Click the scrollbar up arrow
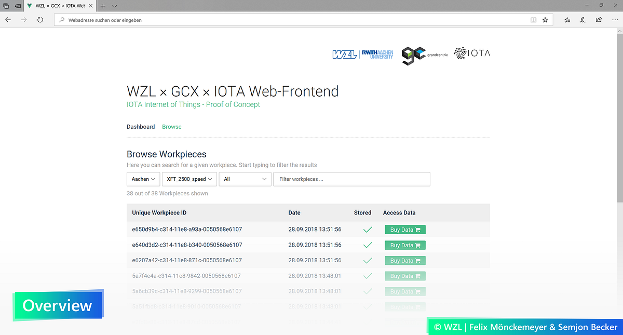 pyautogui.click(x=619, y=31)
